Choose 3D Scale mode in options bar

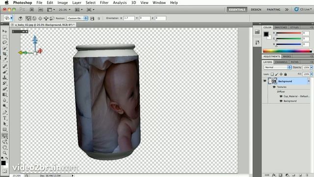tap(52, 18)
